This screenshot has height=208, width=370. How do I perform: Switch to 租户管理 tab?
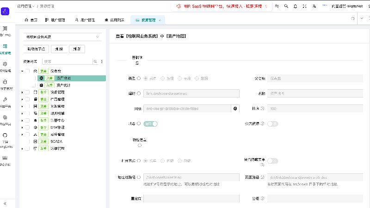coord(55,20)
